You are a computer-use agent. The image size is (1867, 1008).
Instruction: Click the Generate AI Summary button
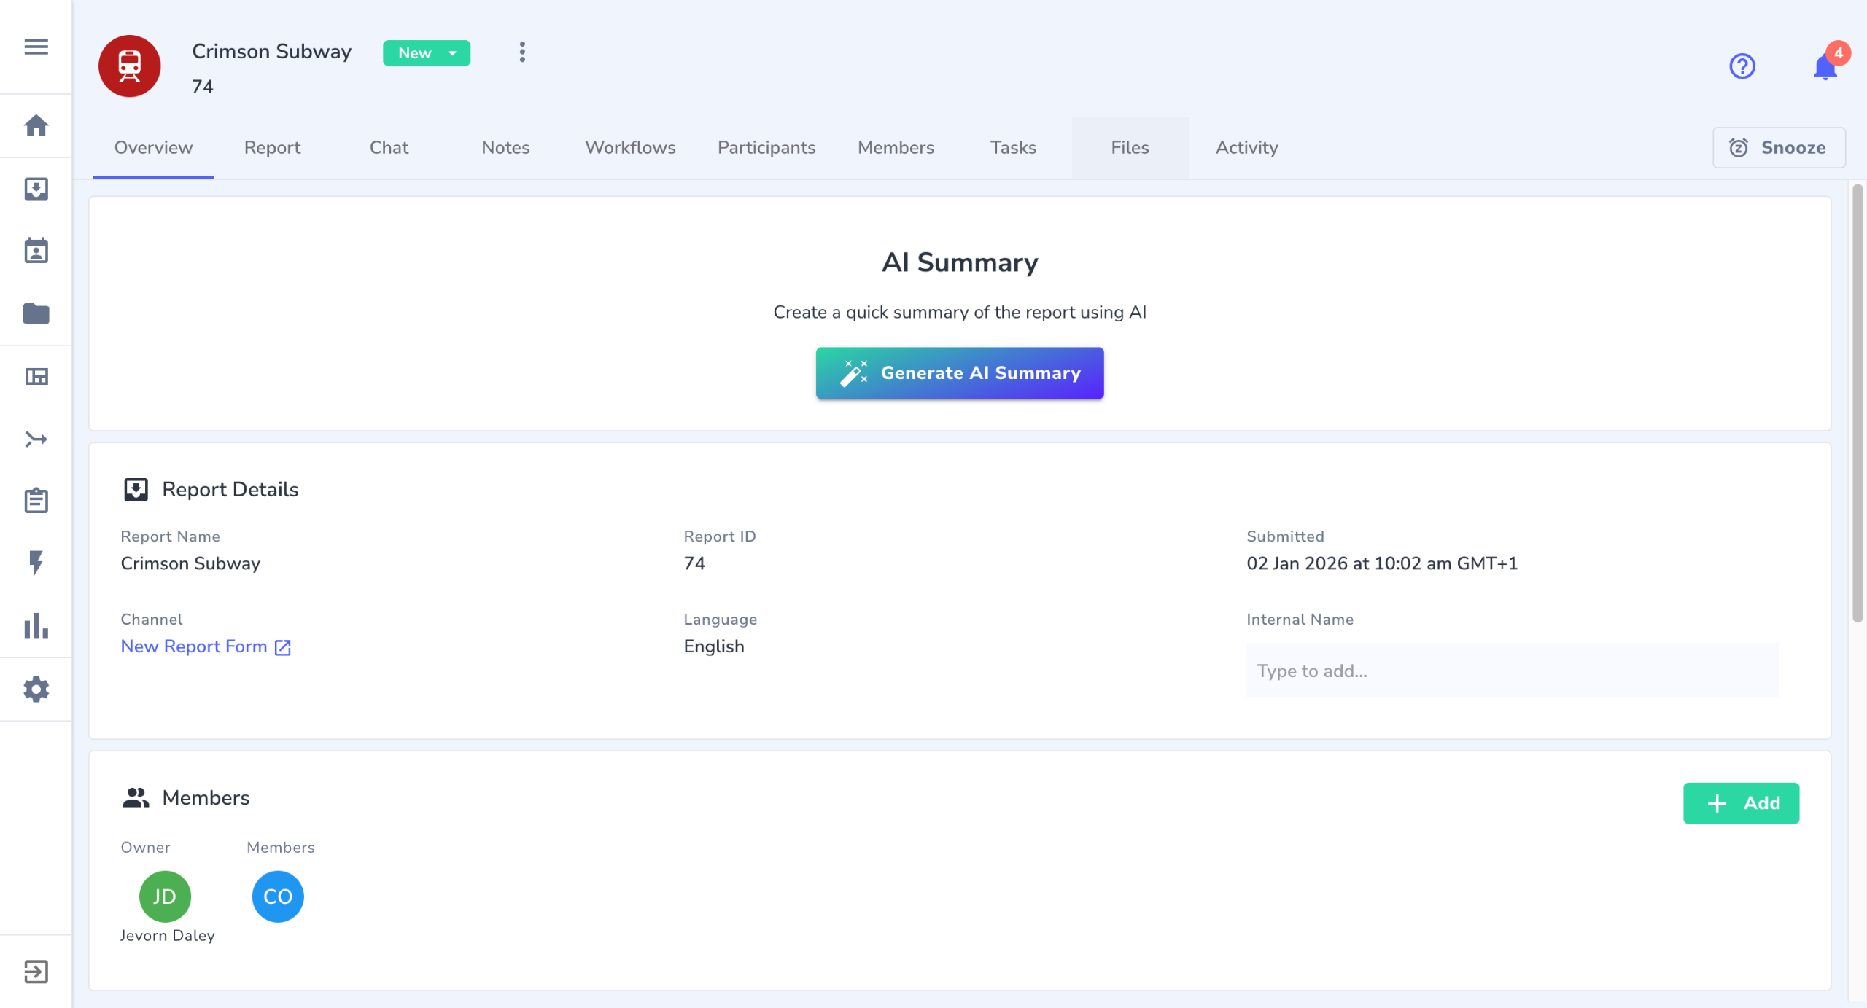[x=959, y=373]
